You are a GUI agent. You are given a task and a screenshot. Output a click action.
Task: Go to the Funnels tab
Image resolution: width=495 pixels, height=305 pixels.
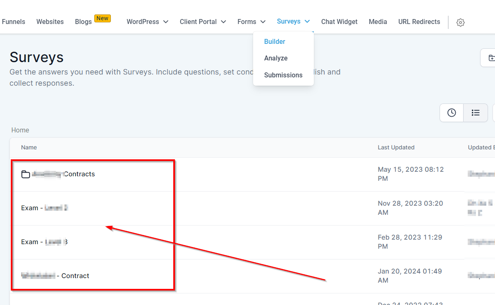[13, 22]
